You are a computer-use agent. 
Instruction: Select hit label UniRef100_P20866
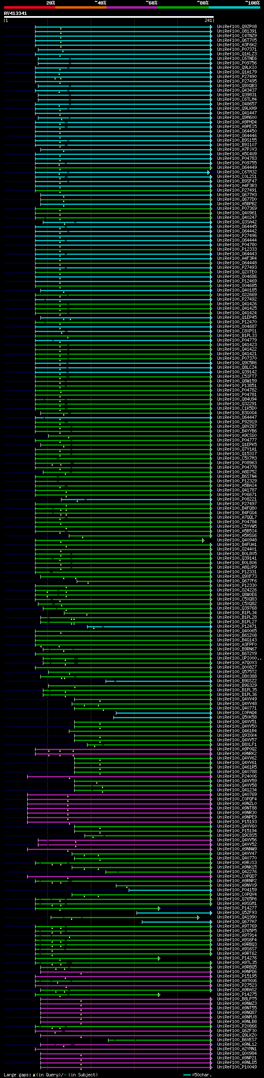pos(237,1026)
